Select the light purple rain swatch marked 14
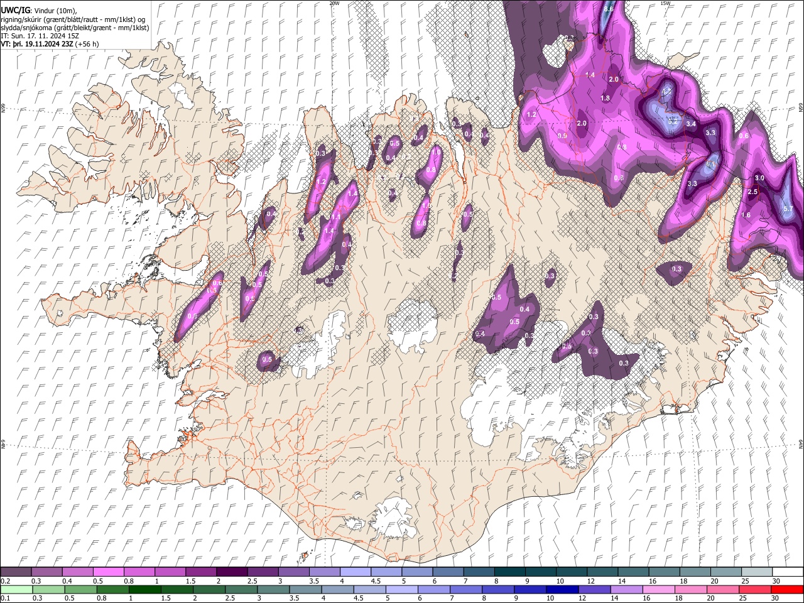 tap(626, 590)
